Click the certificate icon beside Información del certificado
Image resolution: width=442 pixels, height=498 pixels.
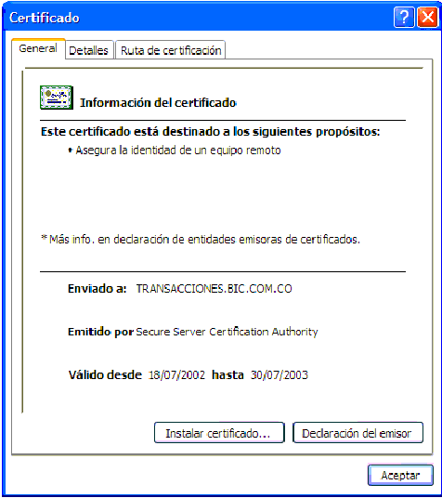pos(57,98)
